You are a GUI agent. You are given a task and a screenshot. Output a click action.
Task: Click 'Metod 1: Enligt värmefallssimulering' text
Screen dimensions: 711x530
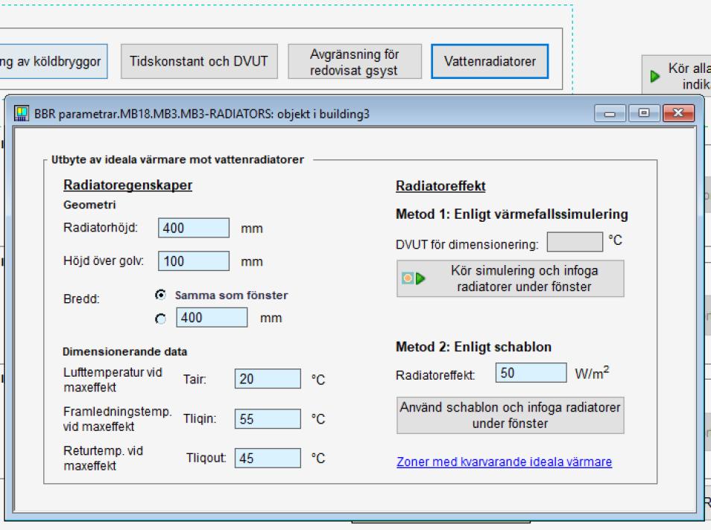[x=512, y=214]
